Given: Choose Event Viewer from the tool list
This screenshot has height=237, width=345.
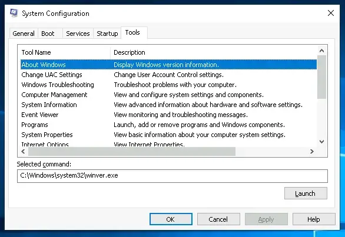Looking at the screenshot, I should click(168, 115).
